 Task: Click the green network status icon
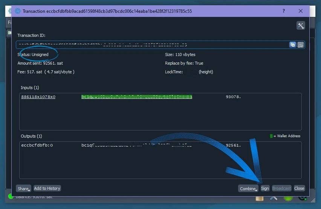288,197
